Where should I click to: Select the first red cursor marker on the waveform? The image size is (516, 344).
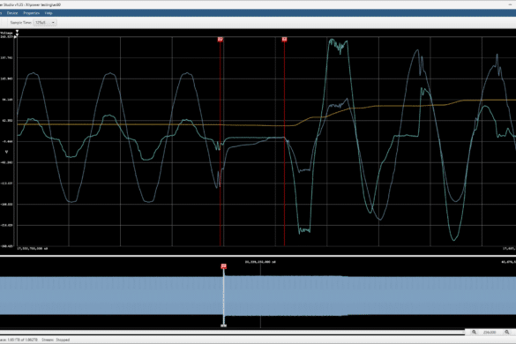tap(221, 40)
